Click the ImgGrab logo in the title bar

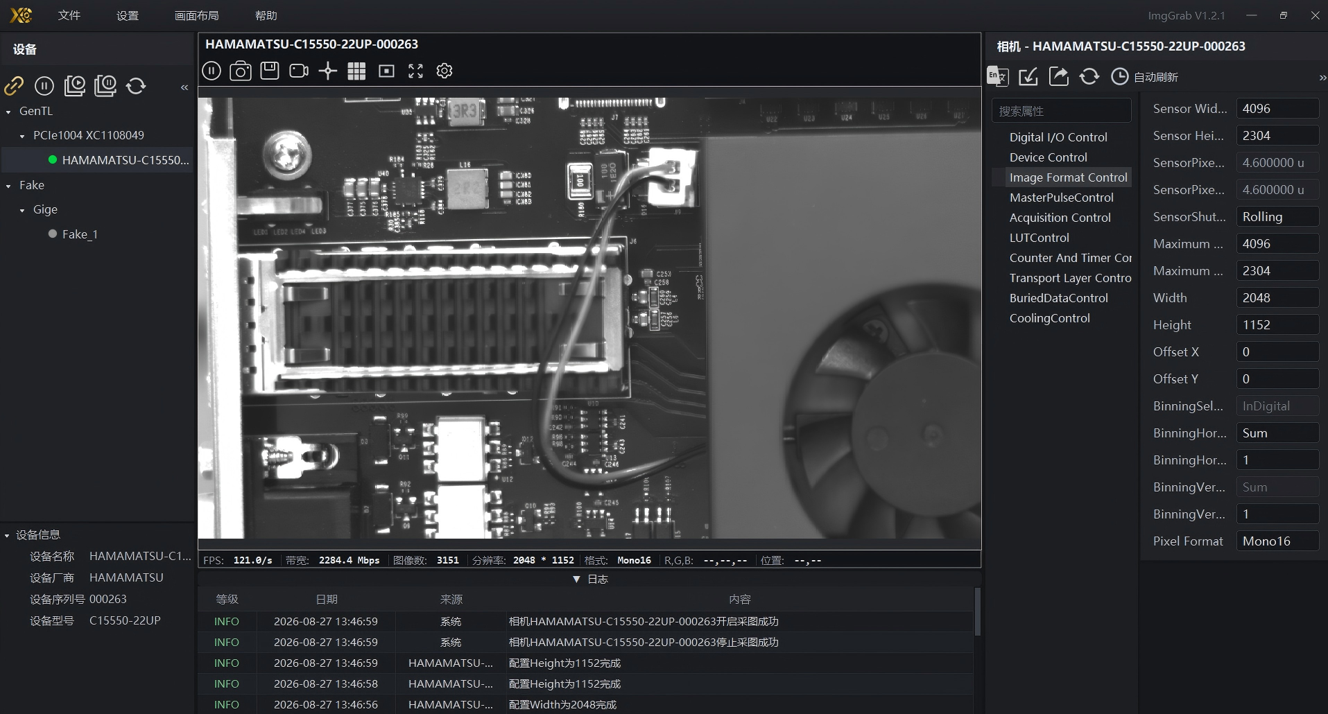(21, 15)
